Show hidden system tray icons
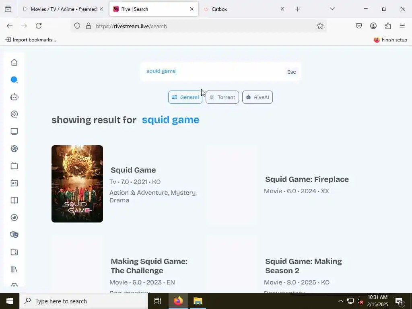412x309 pixels. pos(340,301)
